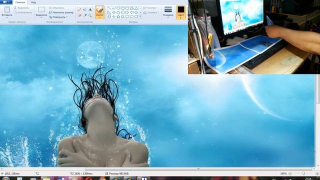Switch to the Вид ribbon tab

pos(33,2)
